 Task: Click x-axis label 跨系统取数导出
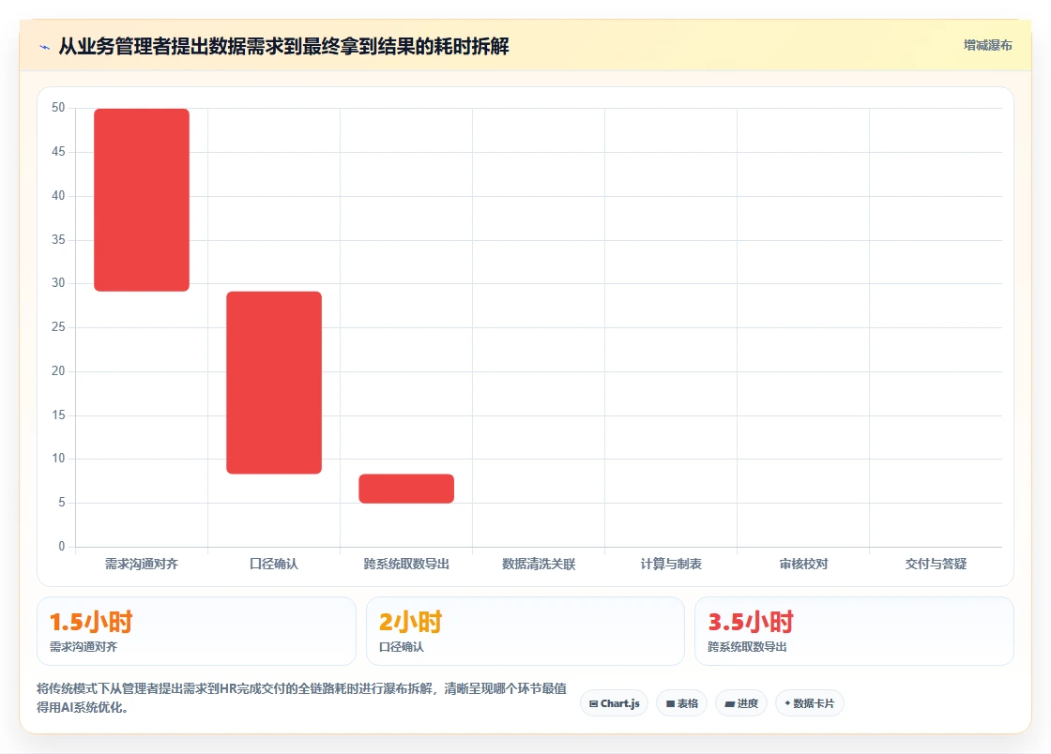(406, 564)
